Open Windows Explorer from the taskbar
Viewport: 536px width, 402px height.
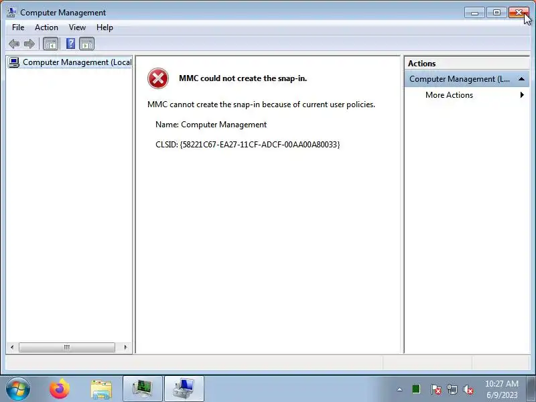(x=101, y=389)
